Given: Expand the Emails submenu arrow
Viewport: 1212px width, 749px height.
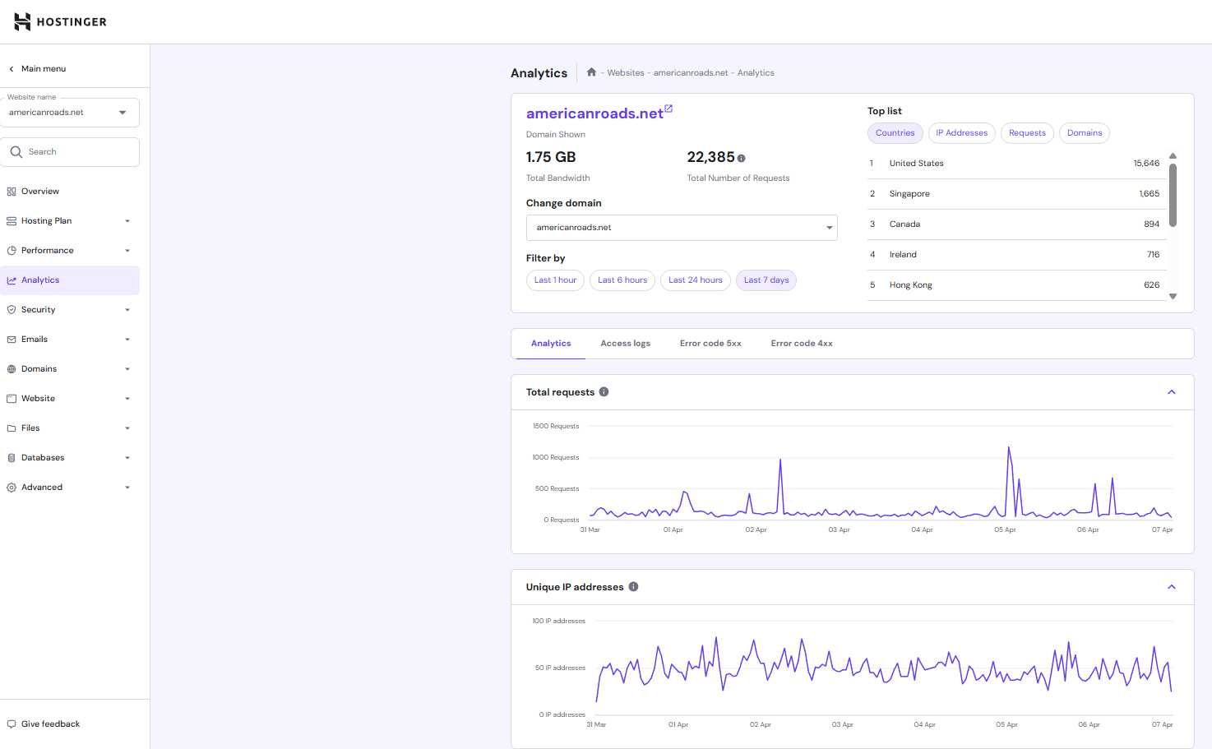Looking at the screenshot, I should pos(127,340).
